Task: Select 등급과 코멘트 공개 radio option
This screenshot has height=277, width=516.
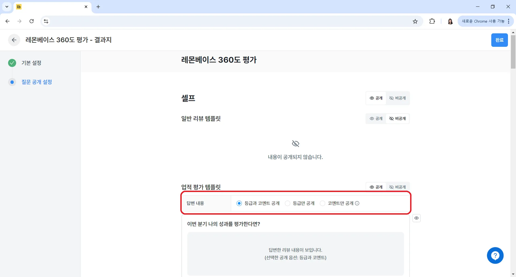Action: 239,203
